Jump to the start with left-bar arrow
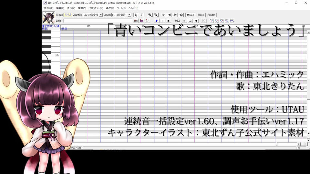Viewport: 310px width, 174px height. (163, 15)
